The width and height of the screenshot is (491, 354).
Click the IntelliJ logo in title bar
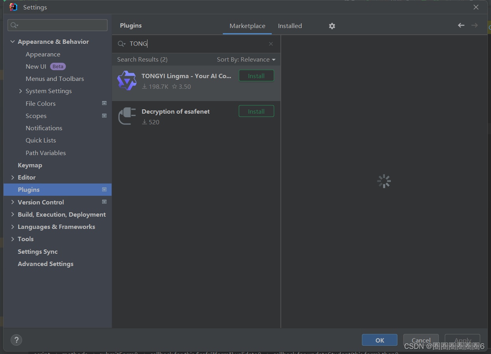(x=13, y=7)
